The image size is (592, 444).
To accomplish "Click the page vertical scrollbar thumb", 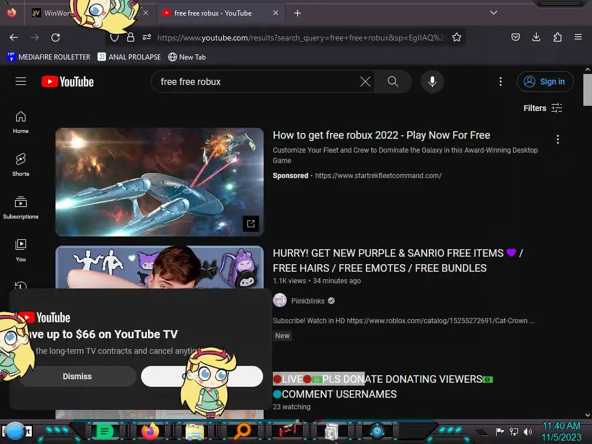I will pos(587,90).
